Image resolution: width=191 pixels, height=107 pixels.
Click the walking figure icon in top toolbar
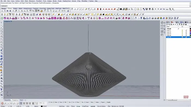(x=170, y=9)
